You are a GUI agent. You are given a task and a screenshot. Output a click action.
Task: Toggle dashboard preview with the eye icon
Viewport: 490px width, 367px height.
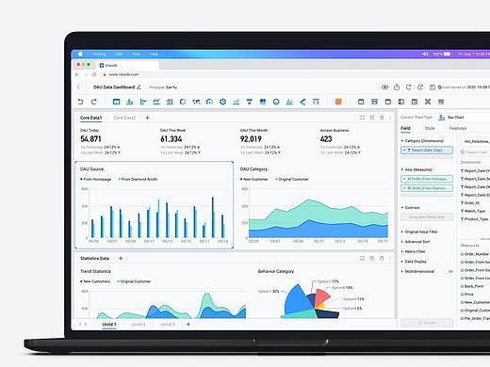384,88
